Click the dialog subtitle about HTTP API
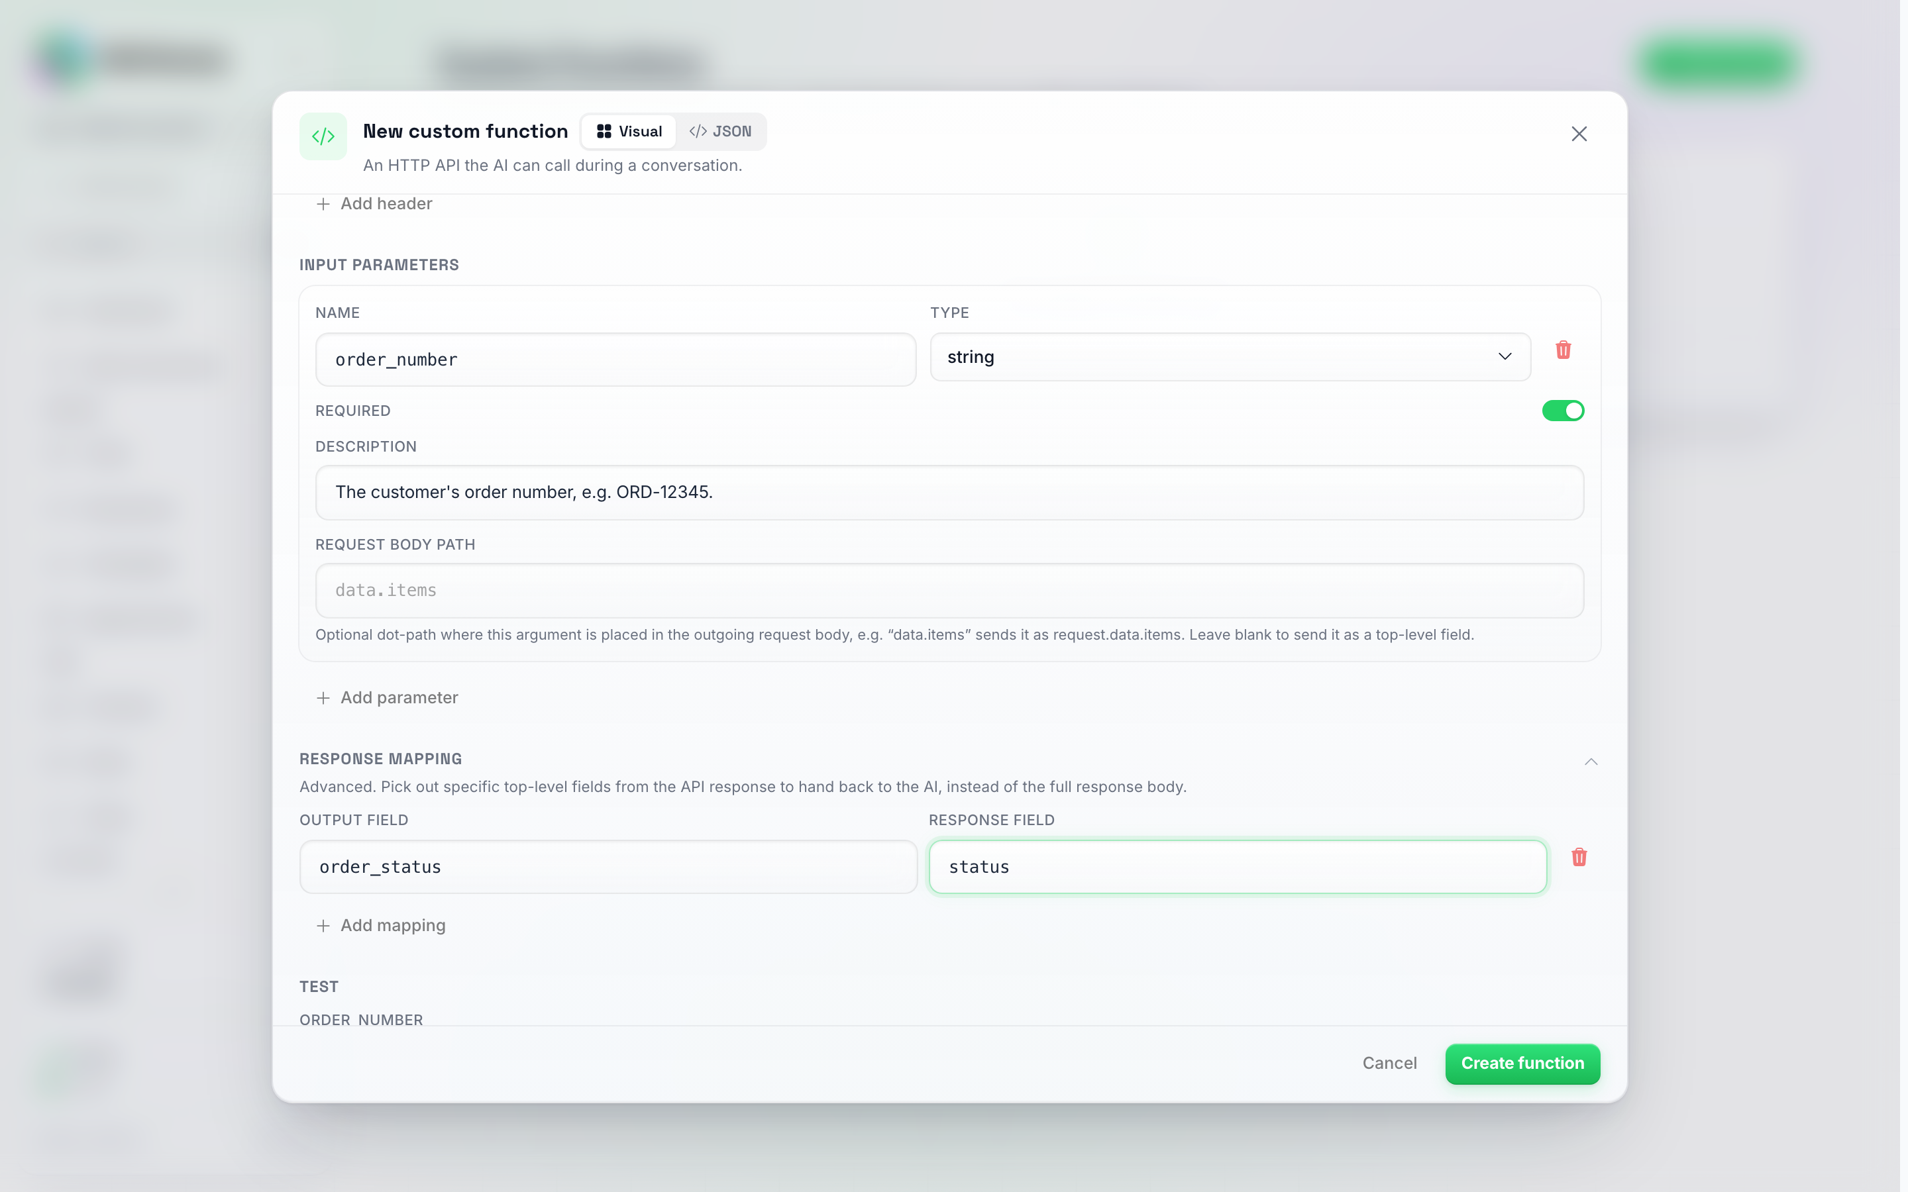Screen dimensions: 1908x1192 553,166
